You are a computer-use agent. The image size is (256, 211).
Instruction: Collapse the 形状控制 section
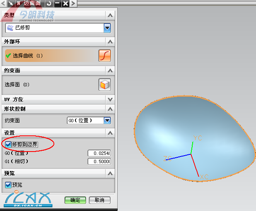pyautogui.click(x=110, y=109)
